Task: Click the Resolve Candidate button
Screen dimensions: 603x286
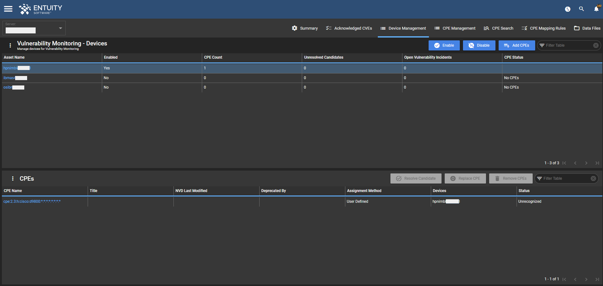Action: (x=416, y=178)
